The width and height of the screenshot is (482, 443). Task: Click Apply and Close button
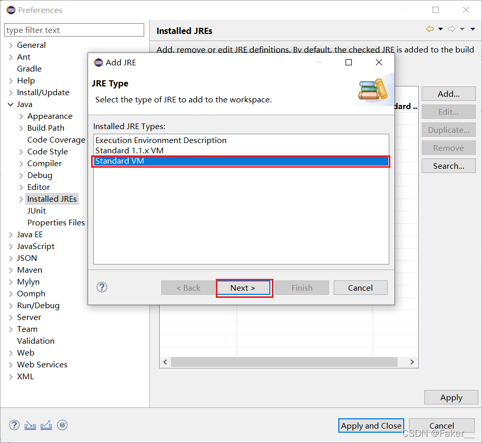pyautogui.click(x=371, y=426)
